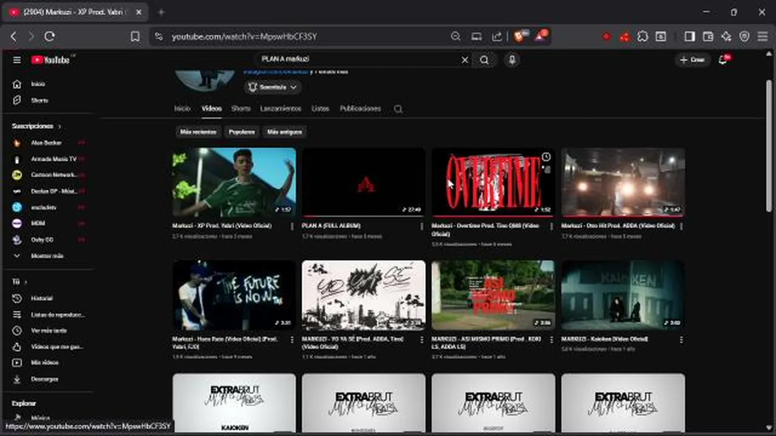Search within channel magnifier icon
This screenshot has height=436, width=776.
pos(398,109)
